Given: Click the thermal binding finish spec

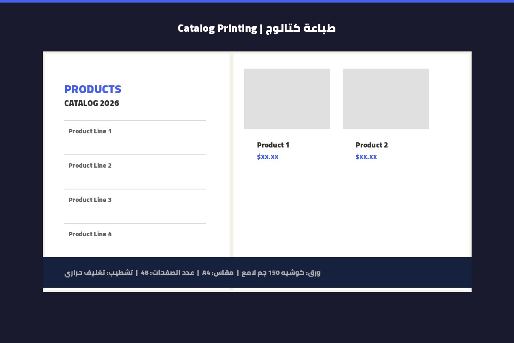Looking at the screenshot, I should point(99,273).
